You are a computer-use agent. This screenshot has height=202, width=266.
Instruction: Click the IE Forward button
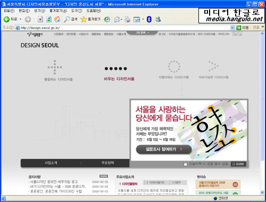pos(28,19)
